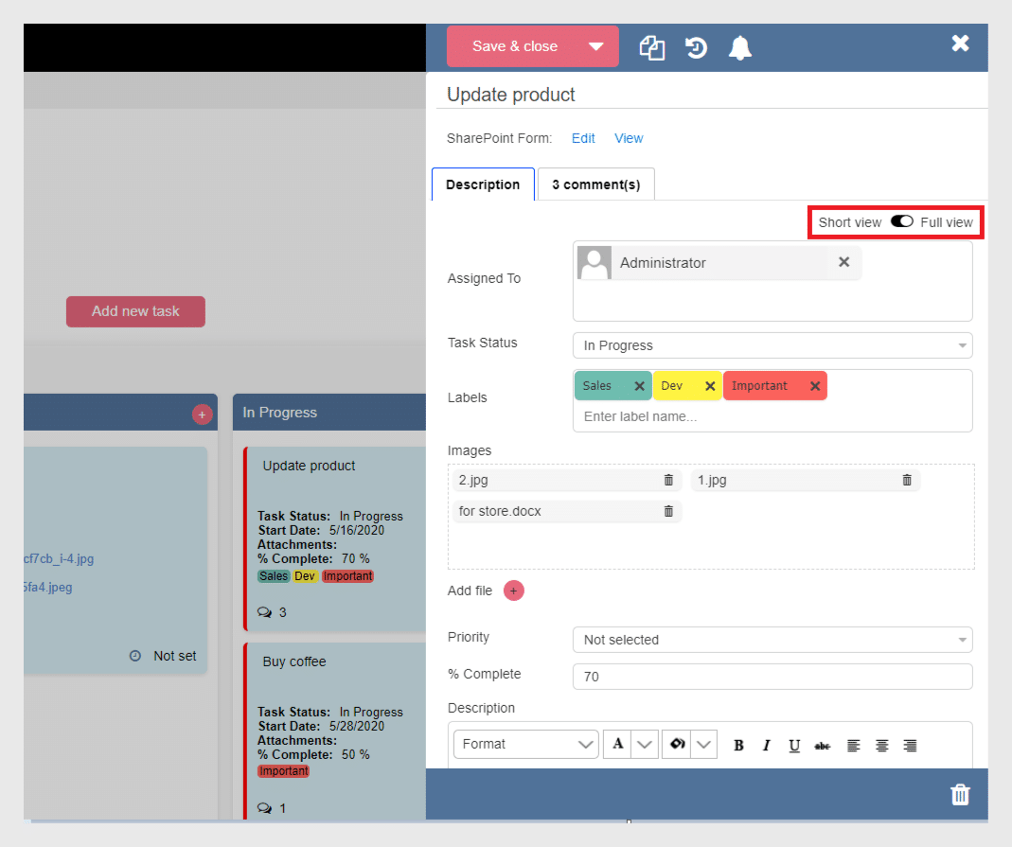Screen dimensions: 1012x847
Task: Remove the Important label
Action: tap(814, 386)
